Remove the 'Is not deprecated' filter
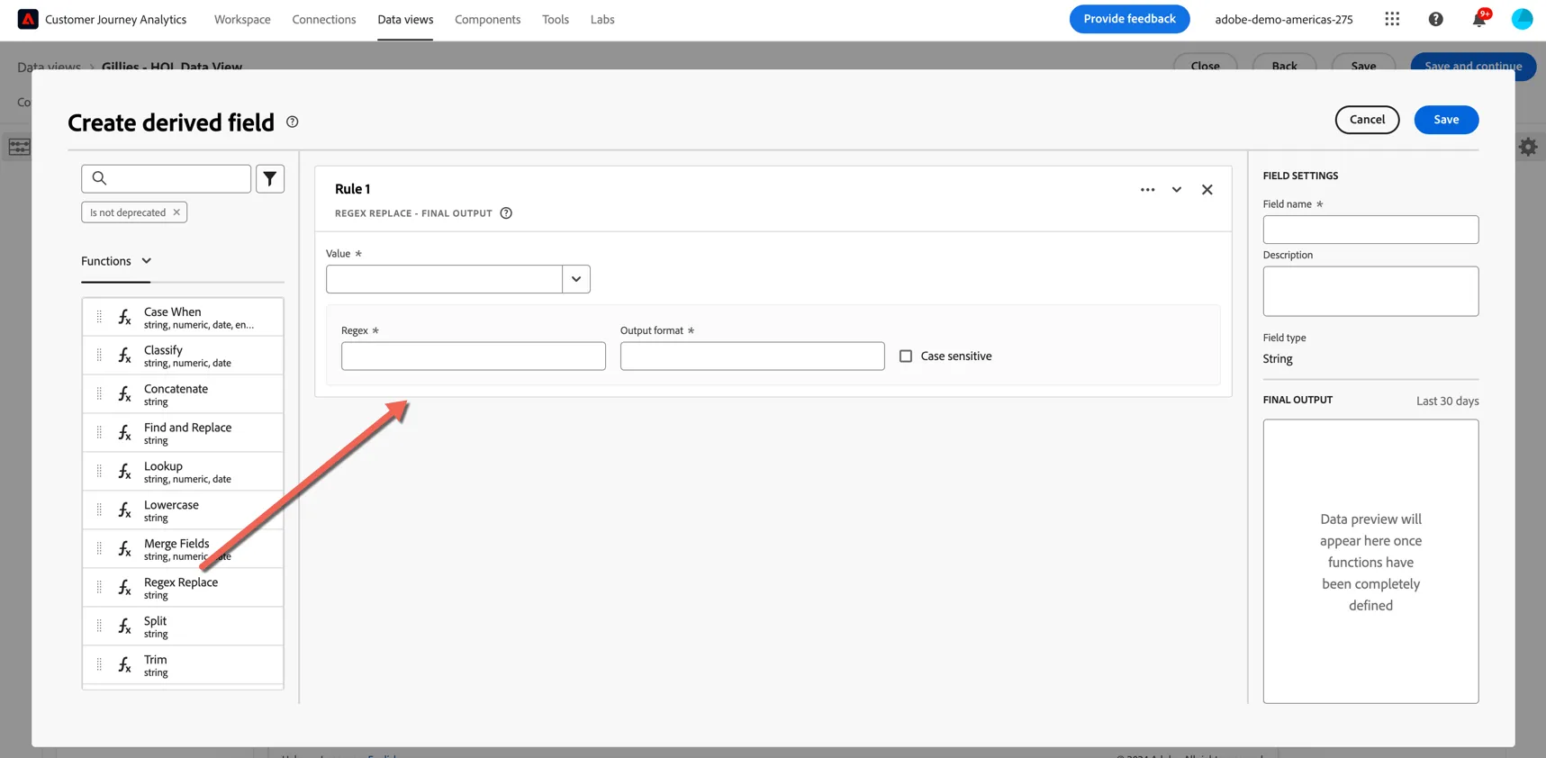The image size is (1546, 758). 176,212
